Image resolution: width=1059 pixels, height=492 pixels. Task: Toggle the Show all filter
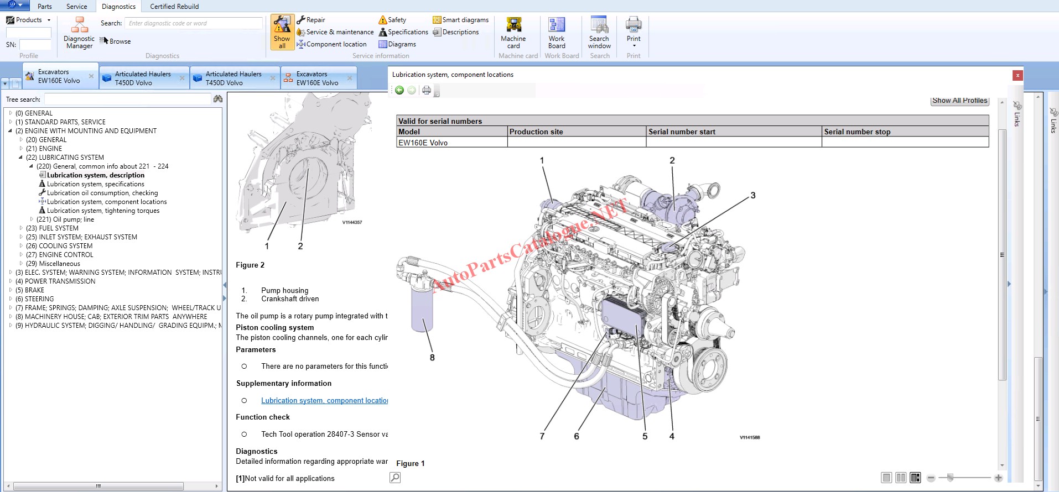click(x=282, y=33)
